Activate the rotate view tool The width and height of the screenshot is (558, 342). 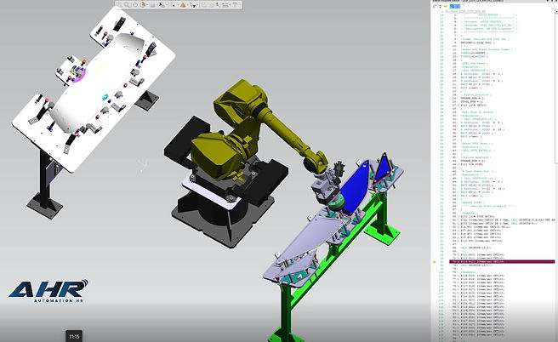click(135, 4)
